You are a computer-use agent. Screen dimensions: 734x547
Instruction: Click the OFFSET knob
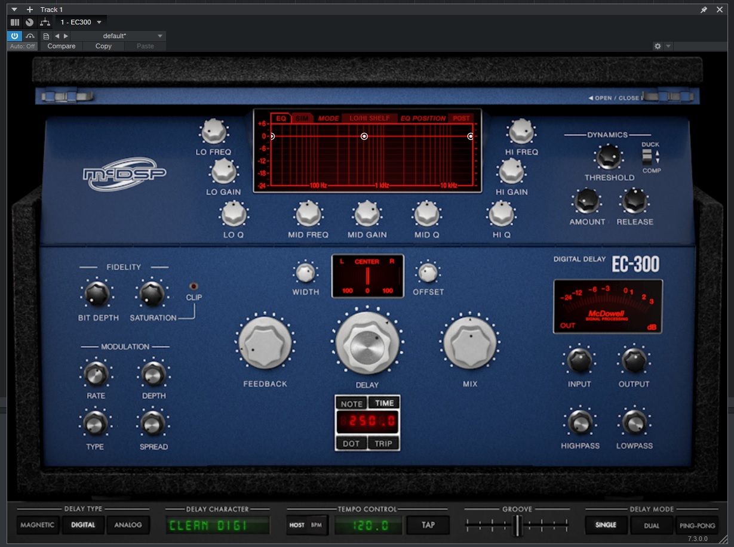pyautogui.click(x=428, y=273)
